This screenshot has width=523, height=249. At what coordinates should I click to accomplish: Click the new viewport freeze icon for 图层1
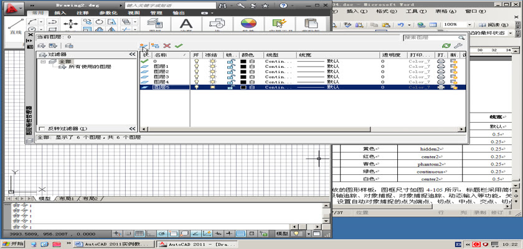click(454, 67)
